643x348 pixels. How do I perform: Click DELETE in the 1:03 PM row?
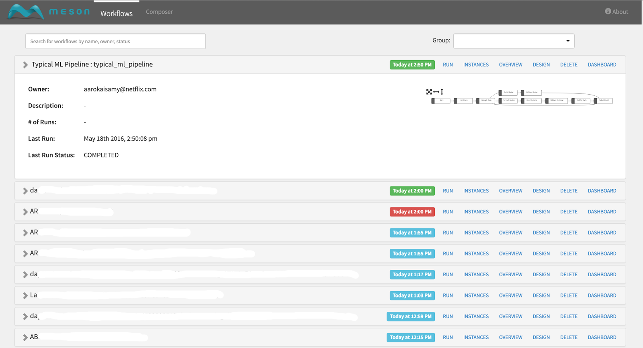[x=569, y=295]
